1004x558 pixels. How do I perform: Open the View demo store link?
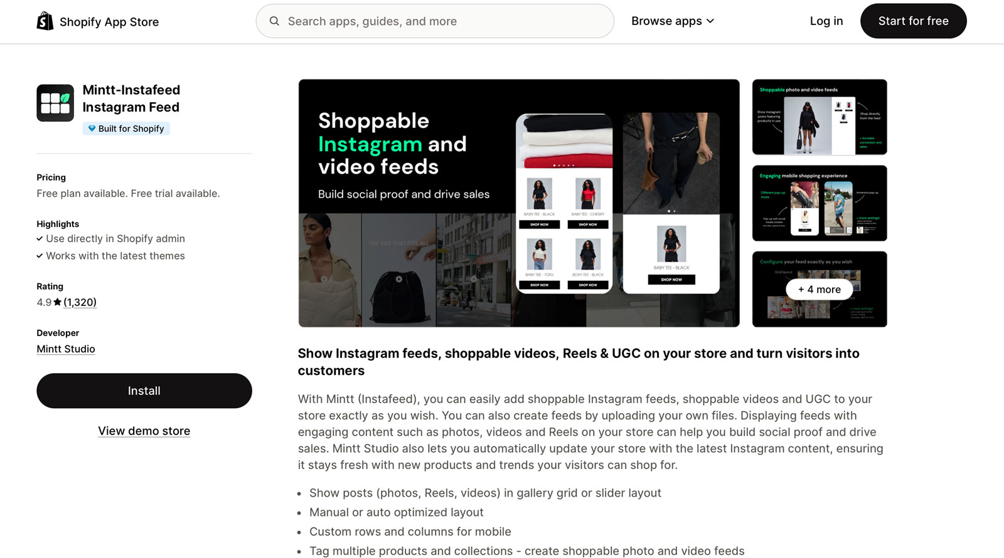(x=144, y=431)
